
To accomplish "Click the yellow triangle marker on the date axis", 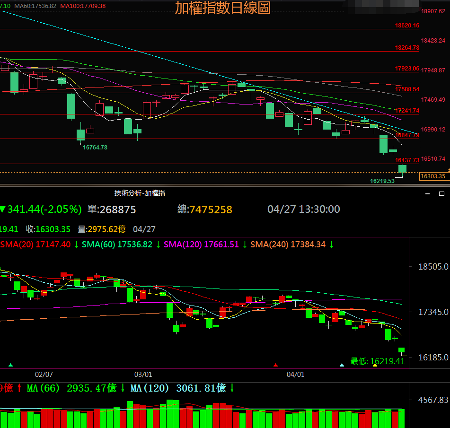I will 375,365.
